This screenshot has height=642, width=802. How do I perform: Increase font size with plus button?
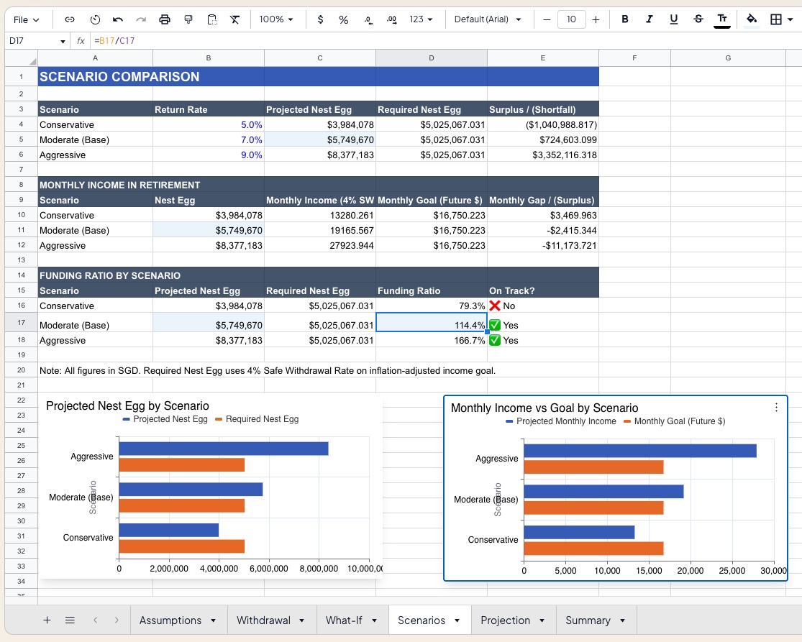pos(596,19)
